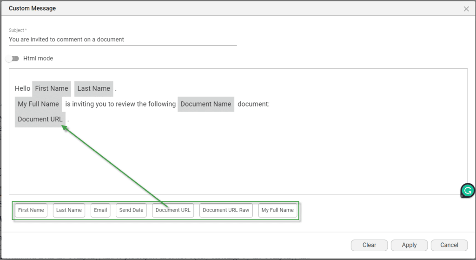Insert the Document URL Raw token
Image resolution: width=476 pixels, height=260 pixels.
click(x=226, y=210)
